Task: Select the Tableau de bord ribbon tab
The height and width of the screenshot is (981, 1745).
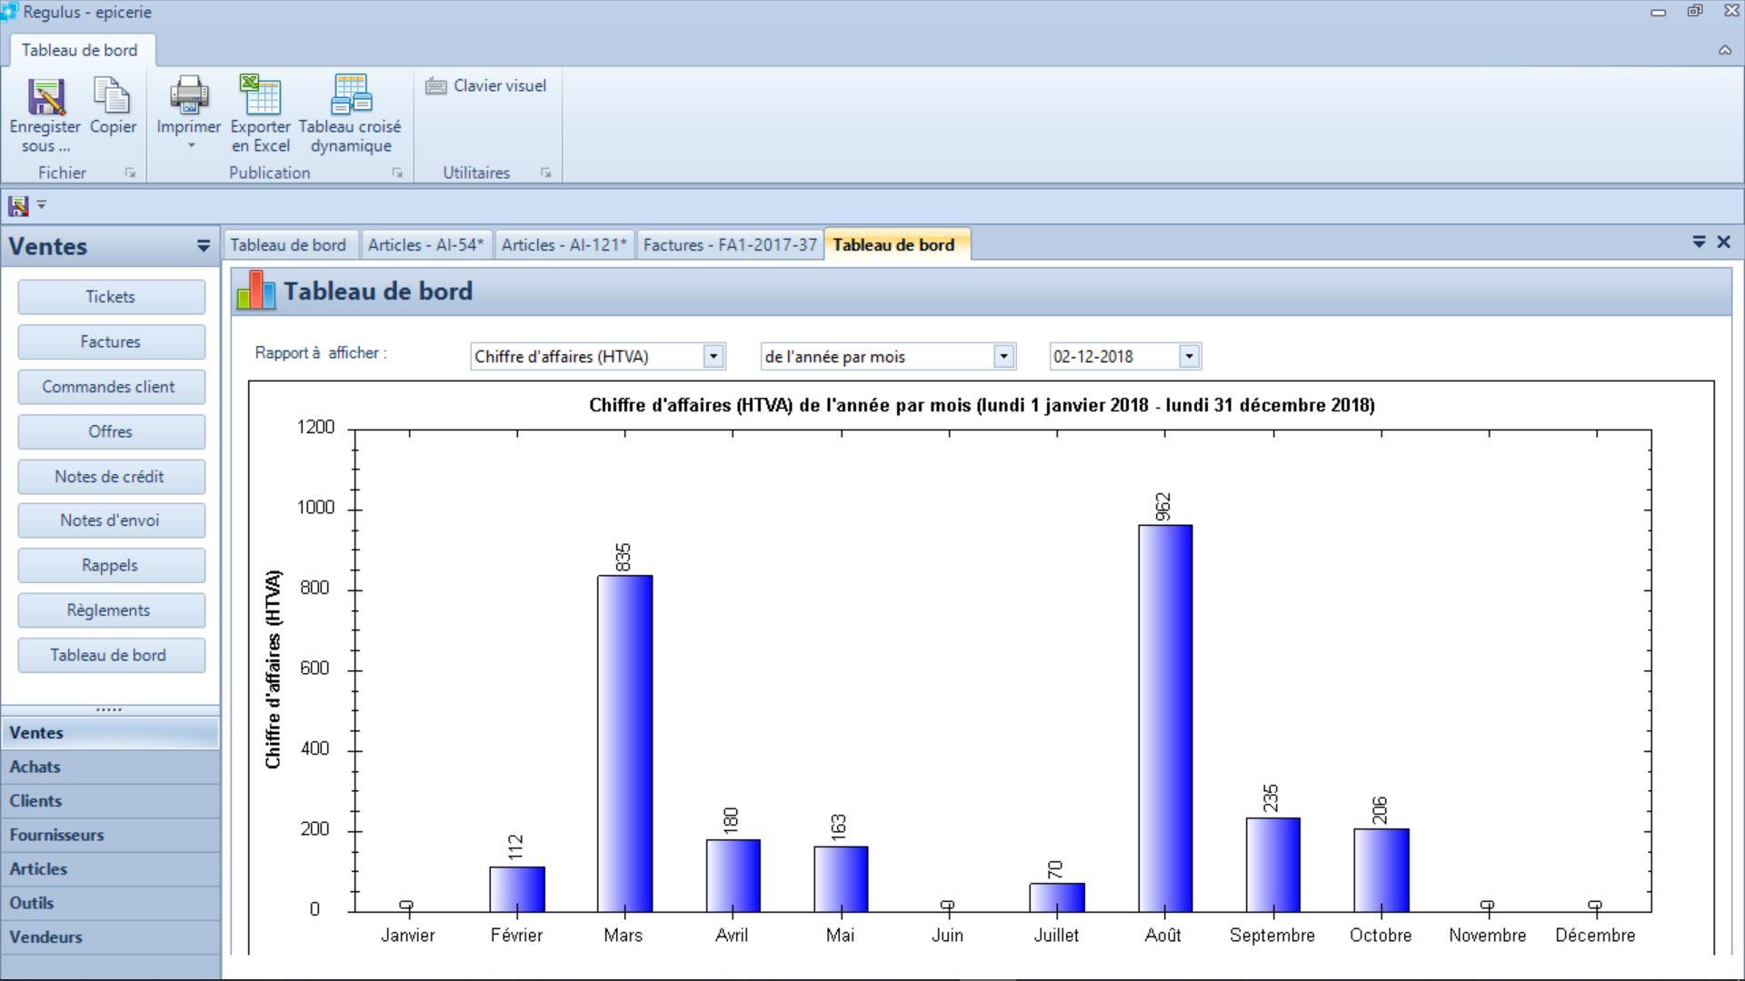Action: pos(80,50)
